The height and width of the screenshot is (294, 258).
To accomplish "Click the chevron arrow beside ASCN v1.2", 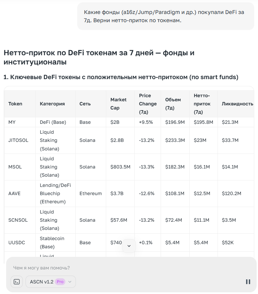I will click(69, 282).
